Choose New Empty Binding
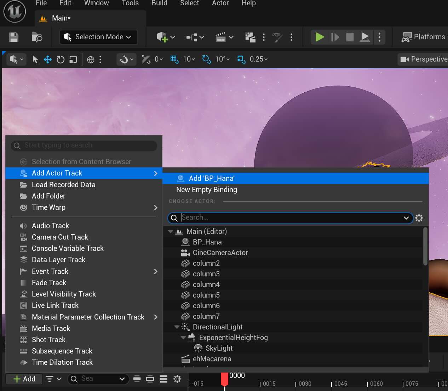The width and height of the screenshot is (448, 391). 206,190
